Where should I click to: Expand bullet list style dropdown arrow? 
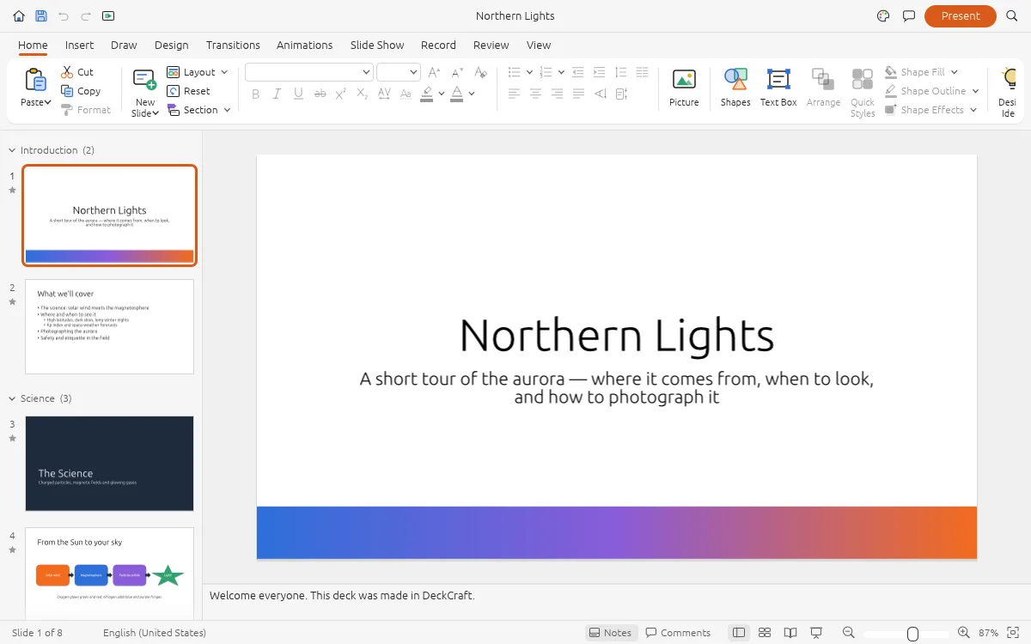pos(529,72)
